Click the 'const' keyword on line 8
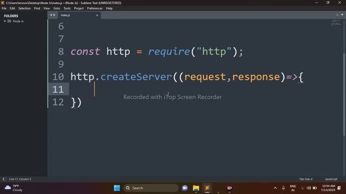The width and height of the screenshot is (346, 194). 85,52
